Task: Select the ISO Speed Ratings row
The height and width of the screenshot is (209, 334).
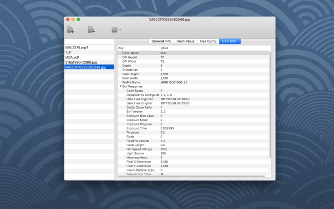Action: pos(193,149)
